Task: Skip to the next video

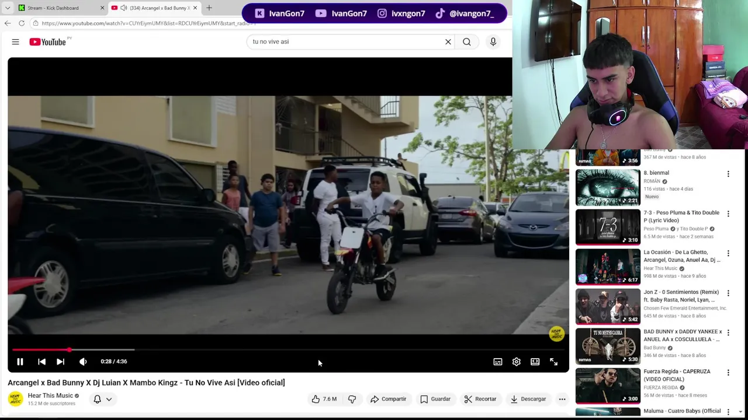Action: coord(60,362)
